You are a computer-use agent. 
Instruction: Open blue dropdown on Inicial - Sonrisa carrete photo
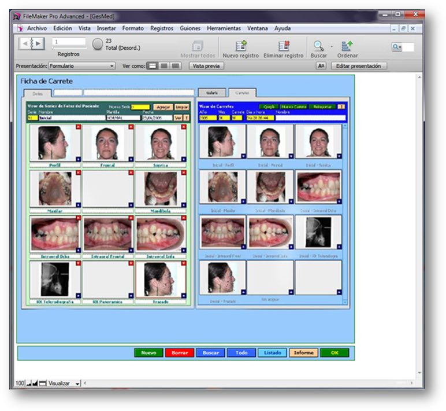click(x=339, y=156)
